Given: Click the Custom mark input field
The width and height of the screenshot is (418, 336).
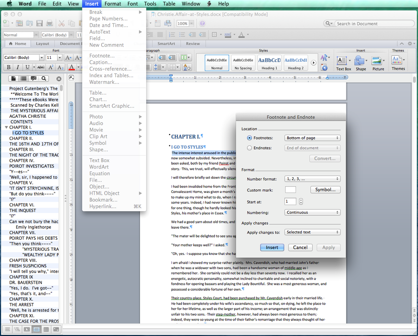Looking at the screenshot, I should (290, 190).
